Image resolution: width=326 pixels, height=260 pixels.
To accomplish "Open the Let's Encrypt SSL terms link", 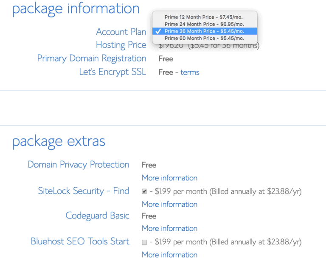I will coord(190,72).
